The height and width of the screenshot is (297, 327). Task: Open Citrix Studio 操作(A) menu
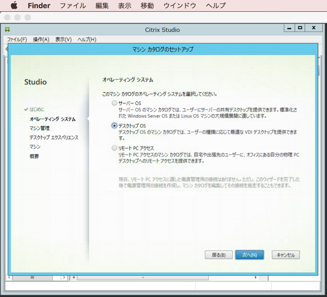[41, 39]
